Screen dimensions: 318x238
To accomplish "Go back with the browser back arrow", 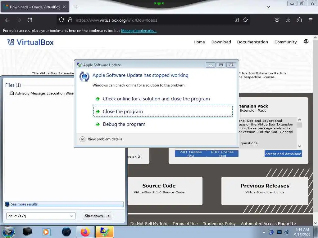I will click(x=7, y=20).
